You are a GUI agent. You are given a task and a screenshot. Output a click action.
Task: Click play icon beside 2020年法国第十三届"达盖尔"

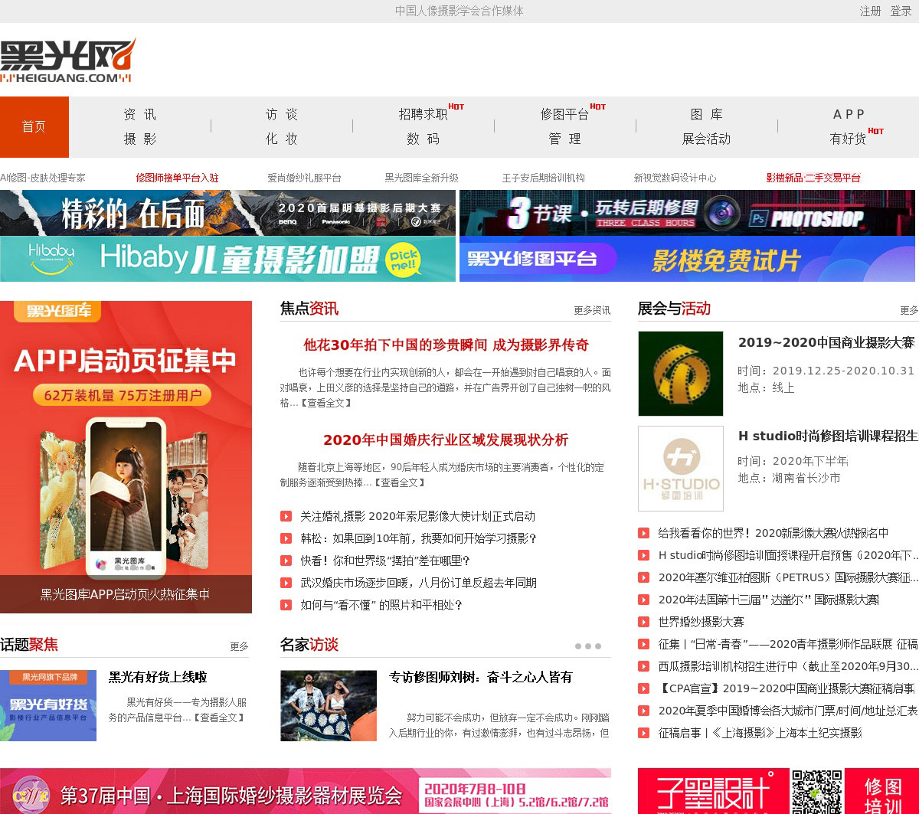point(644,600)
